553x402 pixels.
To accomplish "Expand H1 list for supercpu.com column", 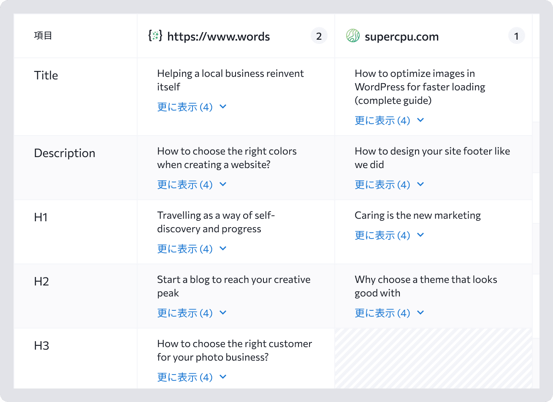I will tap(390, 235).
